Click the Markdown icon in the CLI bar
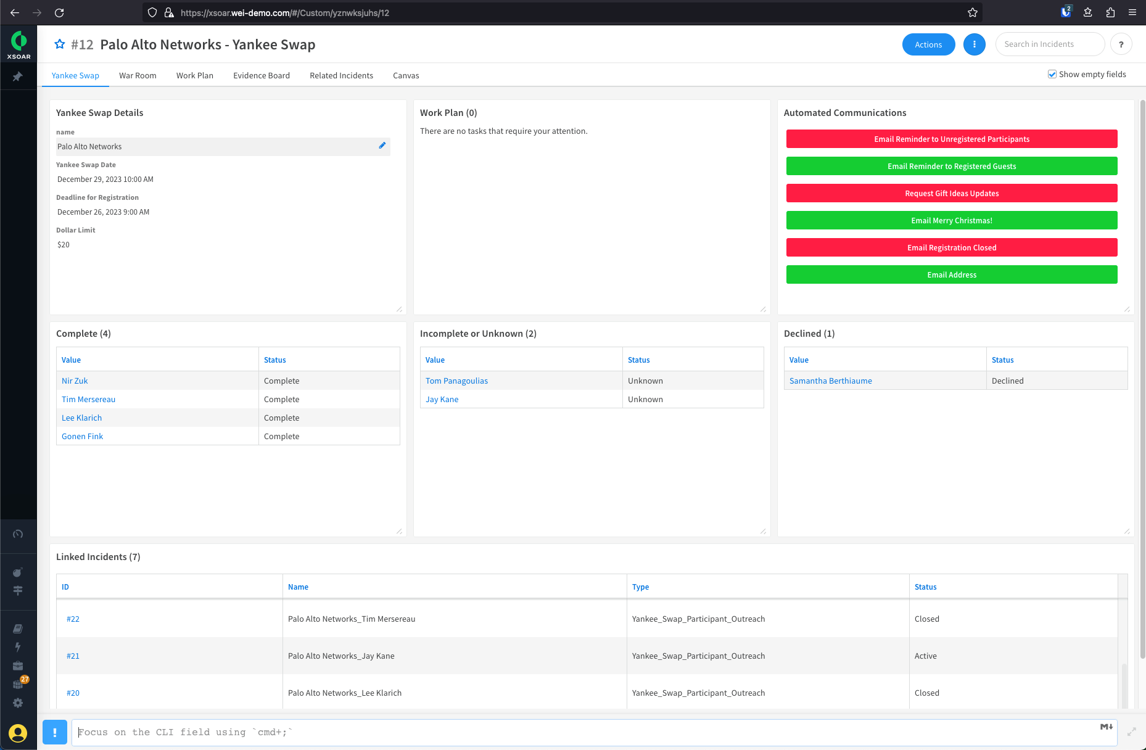1146x750 pixels. [1105, 727]
